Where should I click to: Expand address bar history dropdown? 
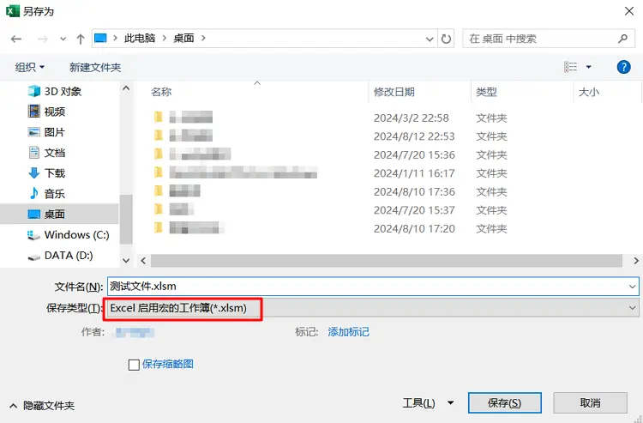pyautogui.click(x=430, y=39)
